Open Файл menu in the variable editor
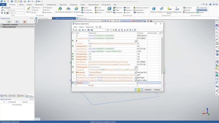The height and width of the screenshot is (123, 219). pos(75,27)
